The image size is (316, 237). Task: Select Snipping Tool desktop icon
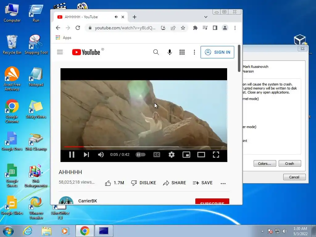[36, 45]
